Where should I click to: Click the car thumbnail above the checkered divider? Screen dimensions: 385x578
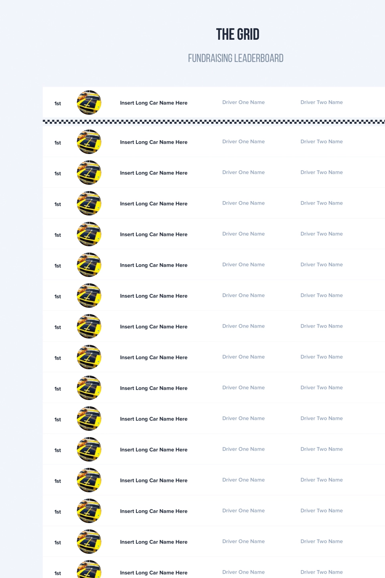pos(89,102)
